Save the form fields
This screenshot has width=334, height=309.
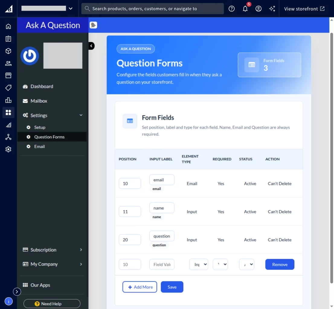click(x=172, y=287)
